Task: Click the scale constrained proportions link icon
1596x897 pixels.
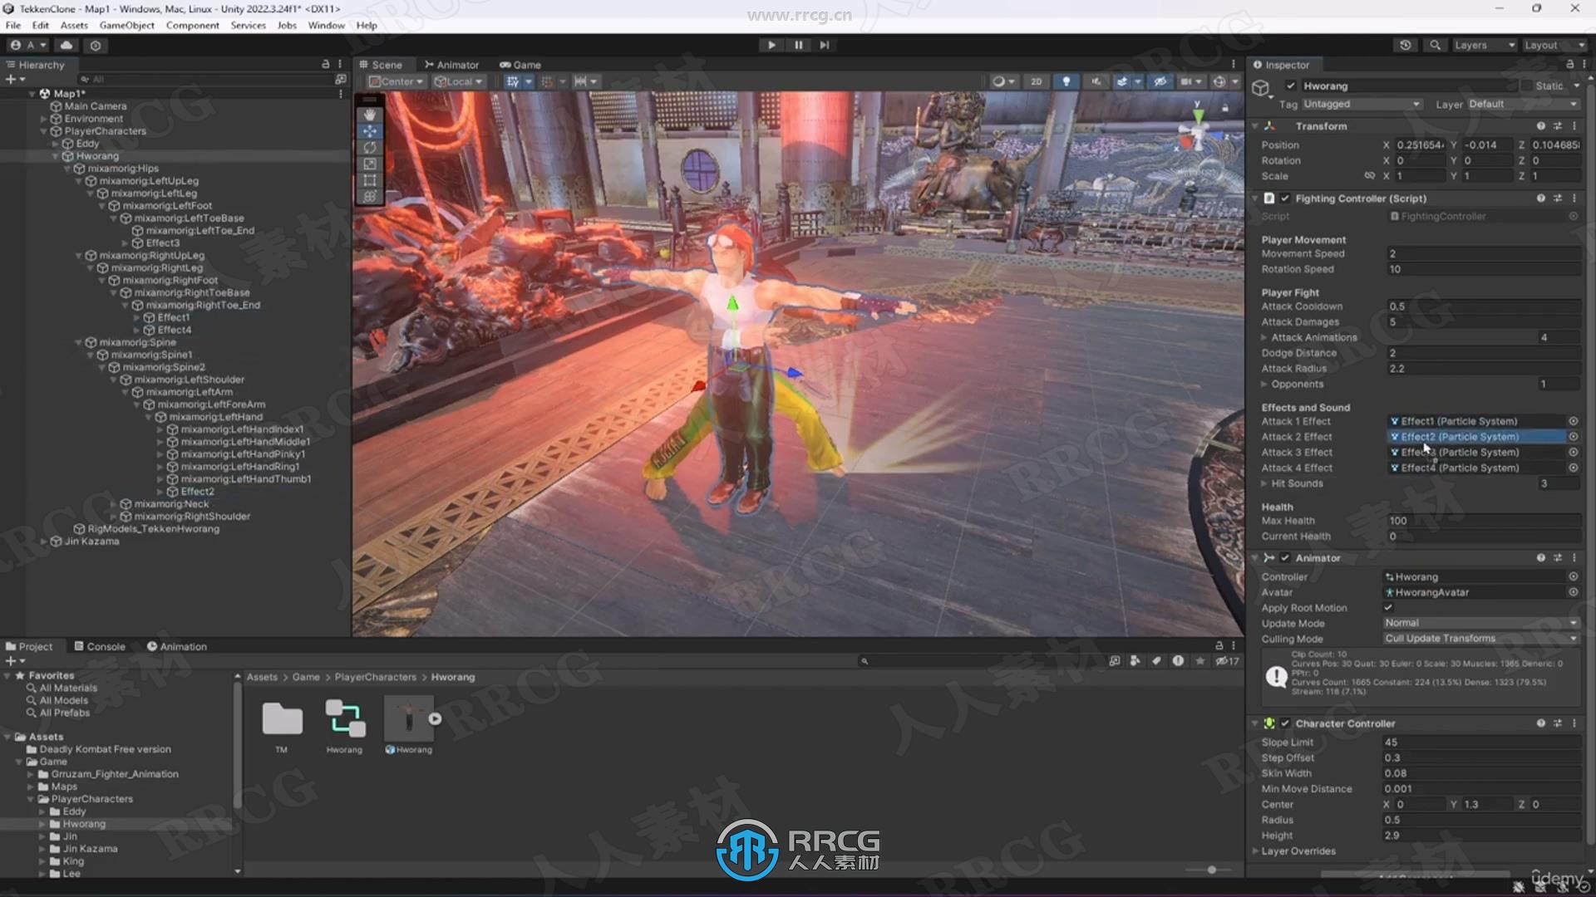Action: click(1369, 176)
